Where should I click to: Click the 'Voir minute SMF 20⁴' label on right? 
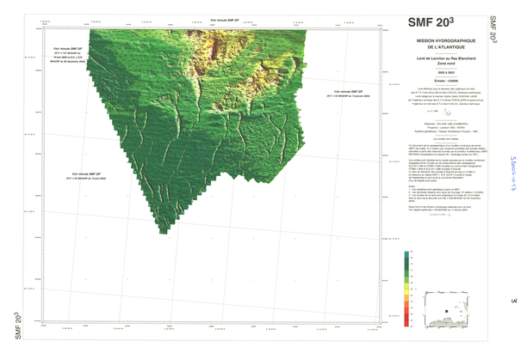click(x=349, y=92)
